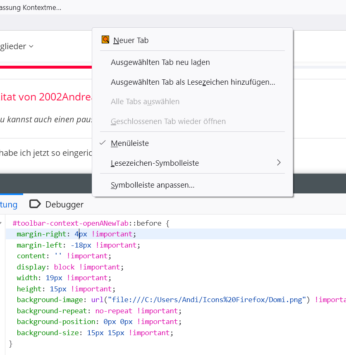Click the Menüleiste checkmark icon
The height and width of the screenshot is (355, 346).
click(103, 143)
